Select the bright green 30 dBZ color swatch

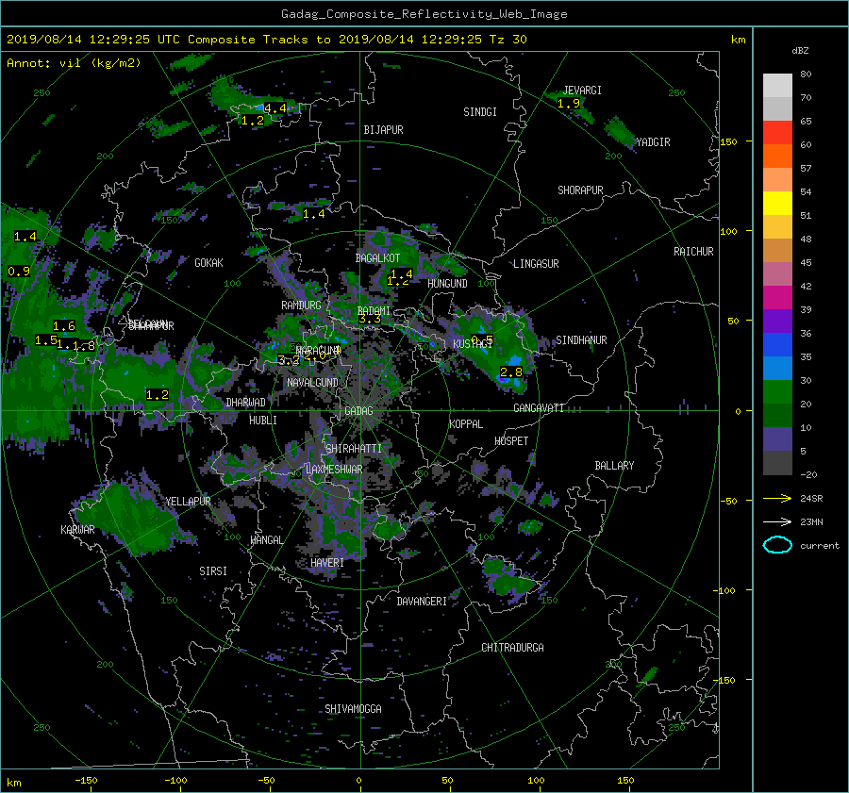coord(777,391)
